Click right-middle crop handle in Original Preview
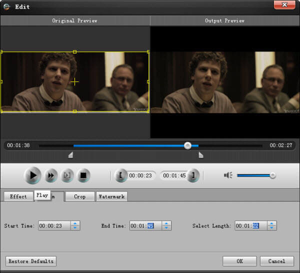300x273 pixels. 148,81
